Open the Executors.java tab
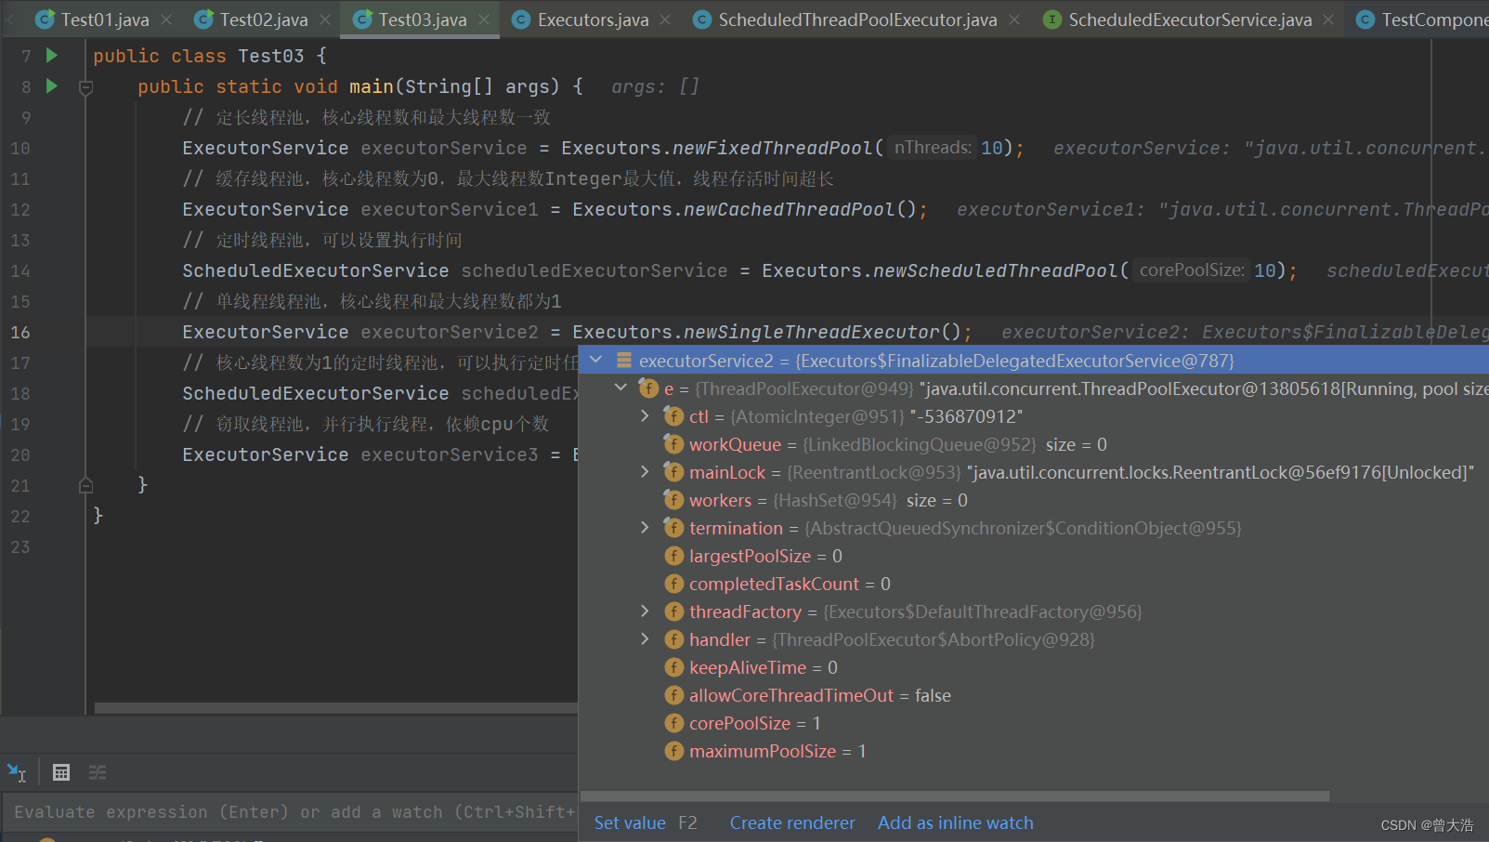1489x842 pixels. pyautogui.click(x=593, y=20)
